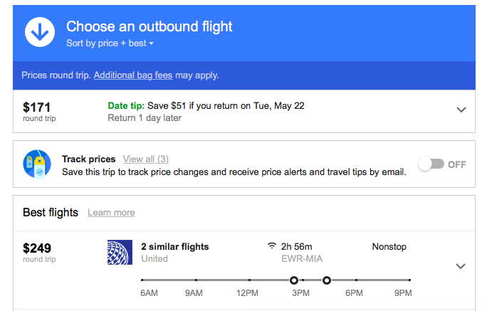Click the United airline logo
The width and height of the screenshot is (487, 311).
[x=120, y=253]
